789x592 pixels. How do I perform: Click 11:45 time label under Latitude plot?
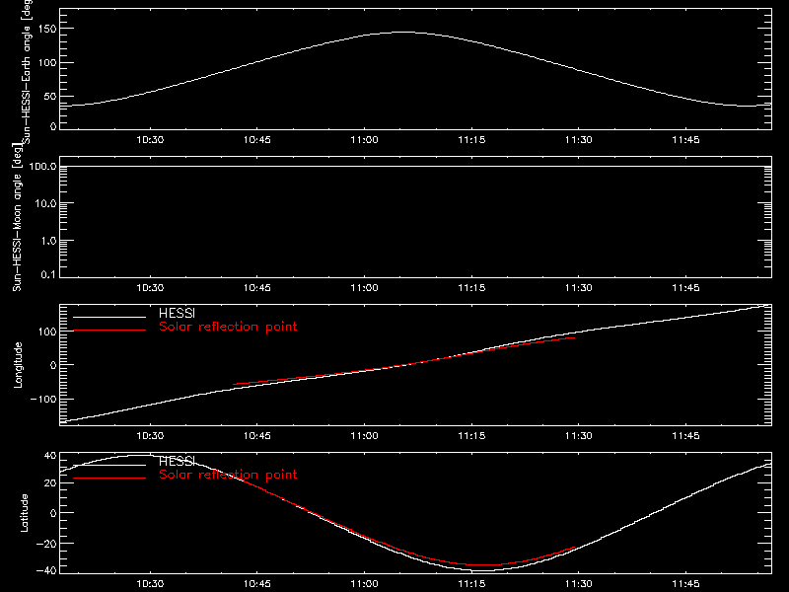coord(685,583)
